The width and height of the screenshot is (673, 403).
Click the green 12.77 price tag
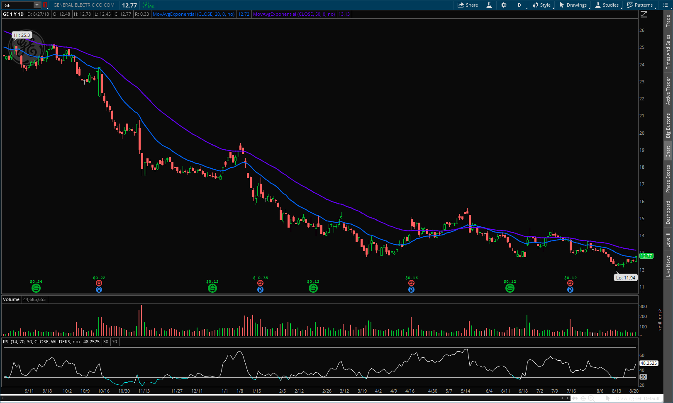646,256
